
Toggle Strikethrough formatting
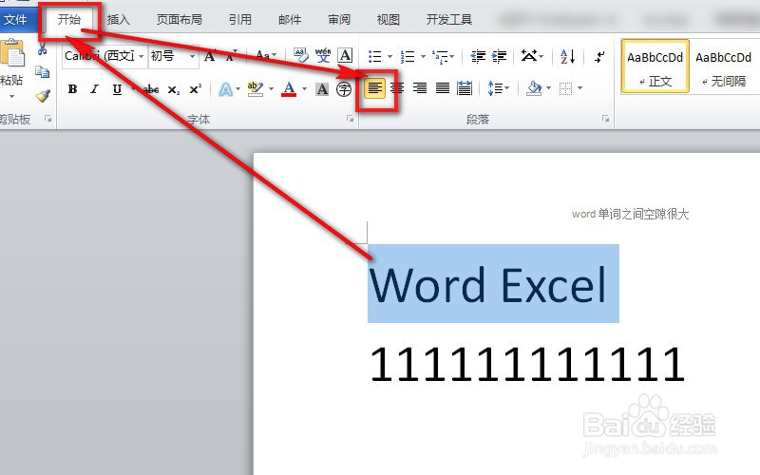151,89
